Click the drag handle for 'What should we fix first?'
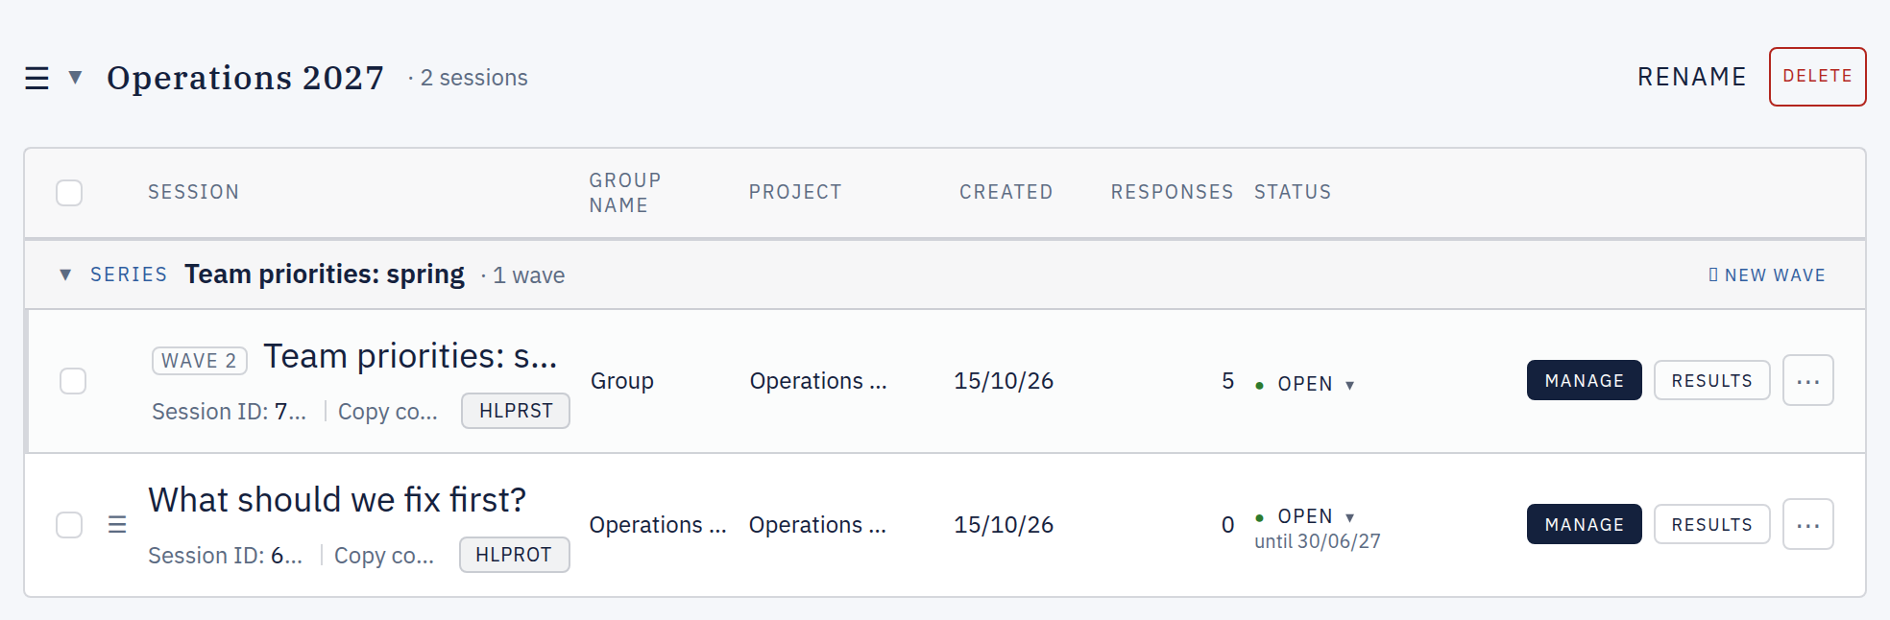 117,524
